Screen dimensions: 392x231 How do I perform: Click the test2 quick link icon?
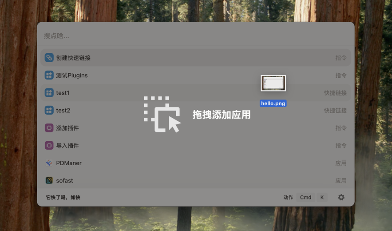(49, 110)
